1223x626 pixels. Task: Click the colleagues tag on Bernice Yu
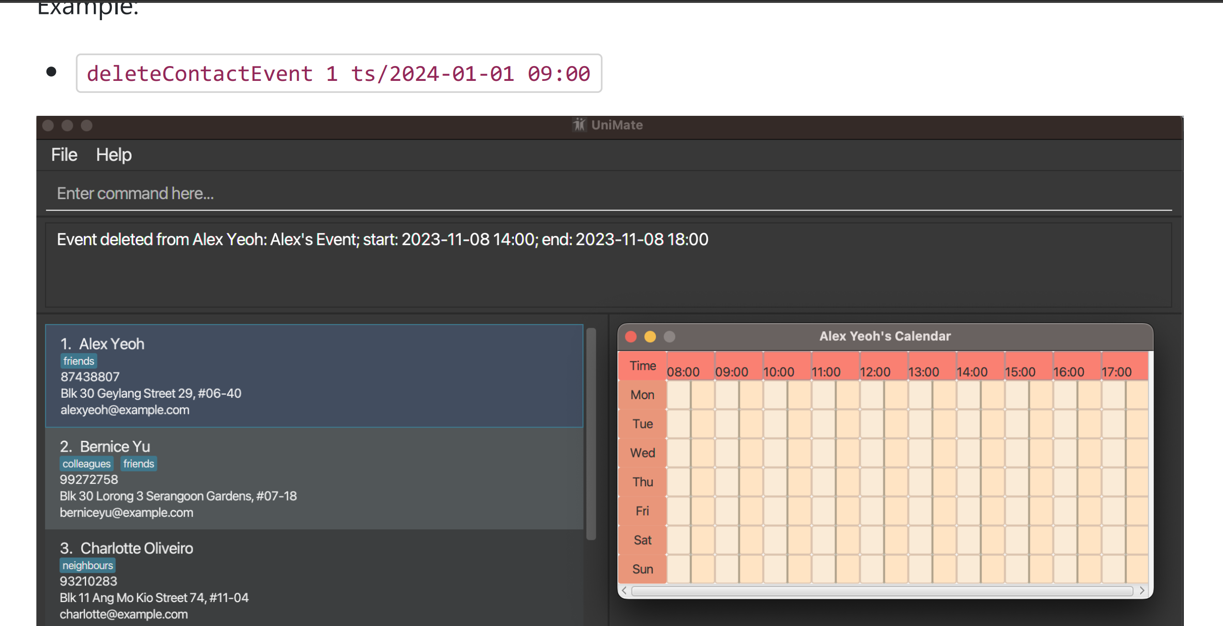pos(87,464)
